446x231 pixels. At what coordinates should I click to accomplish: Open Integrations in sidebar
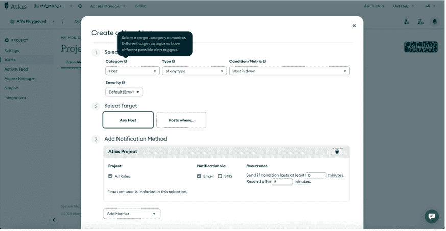tap(15, 98)
